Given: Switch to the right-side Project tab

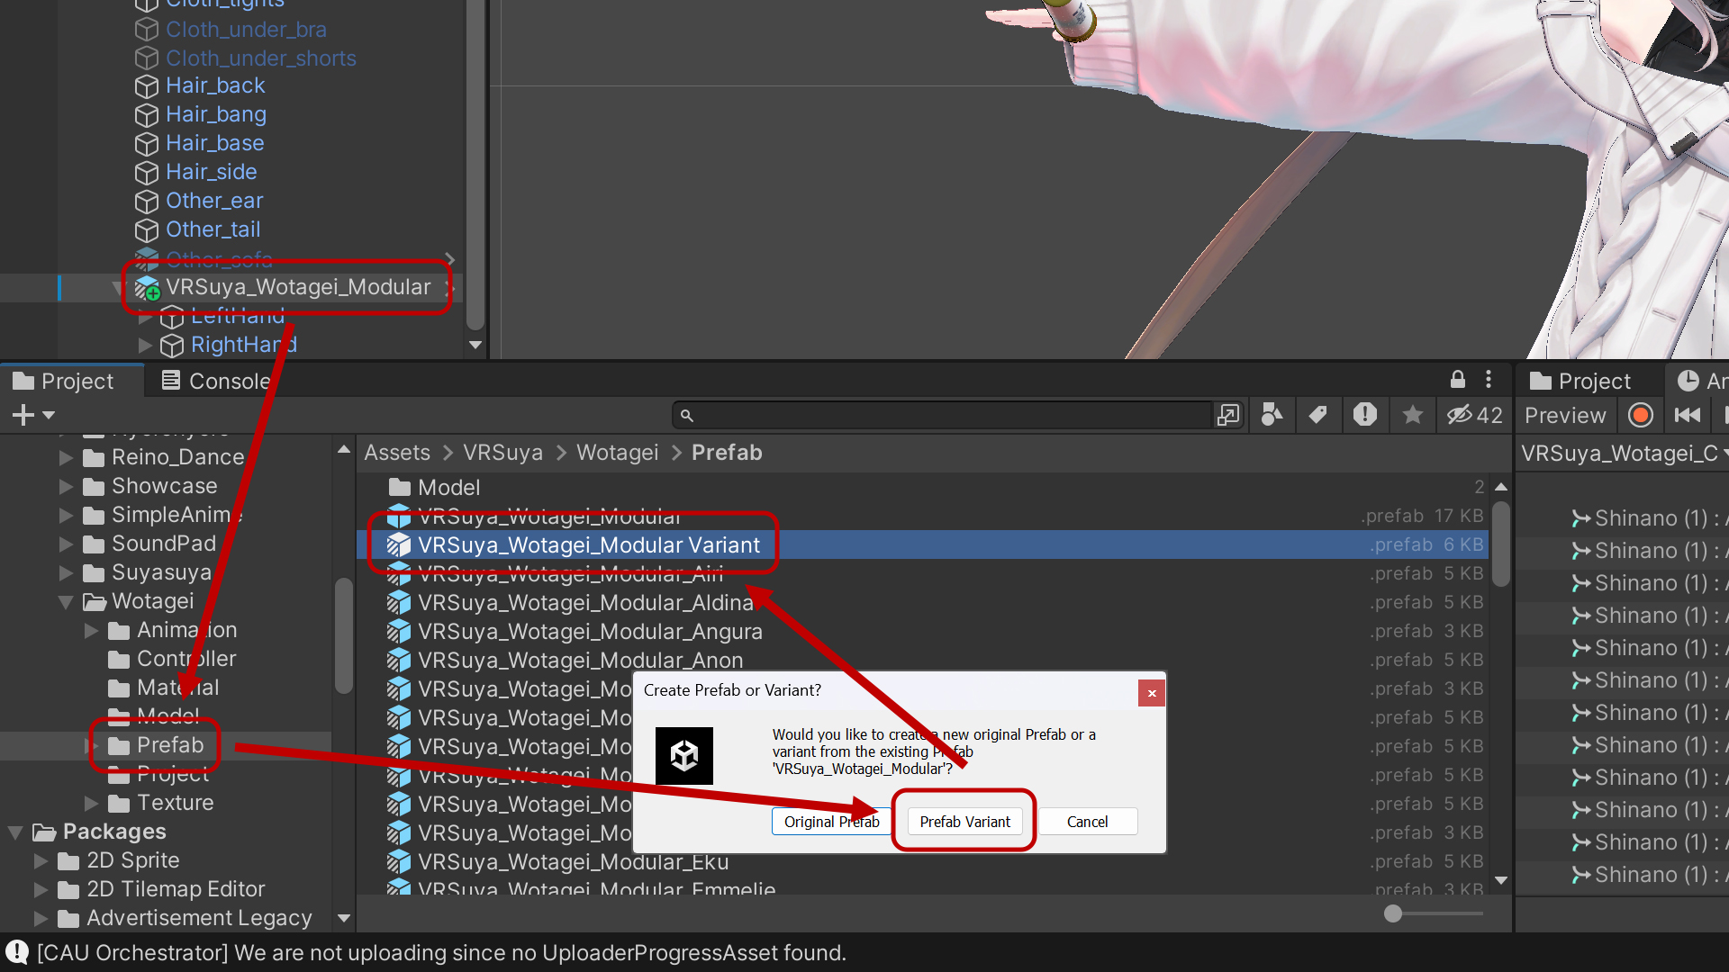Looking at the screenshot, I should [1580, 381].
